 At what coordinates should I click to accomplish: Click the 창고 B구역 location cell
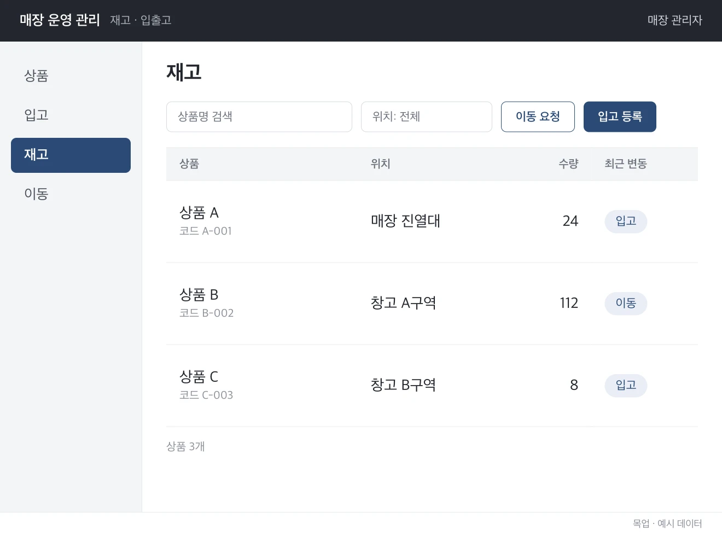403,386
